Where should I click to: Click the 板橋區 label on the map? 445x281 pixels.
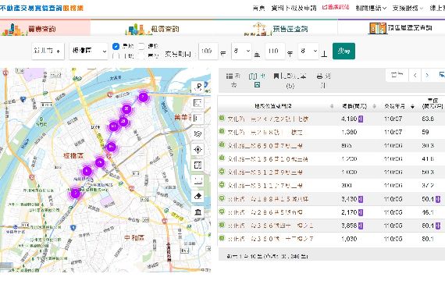(x=73, y=155)
